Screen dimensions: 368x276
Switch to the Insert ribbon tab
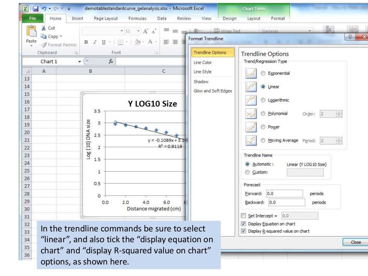pyautogui.click(x=78, y=19)
